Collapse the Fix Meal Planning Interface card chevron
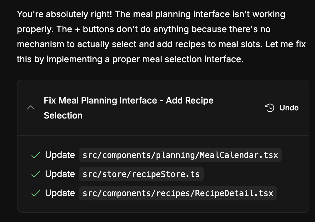The image size is (315, 222). (x=31, y=108)
